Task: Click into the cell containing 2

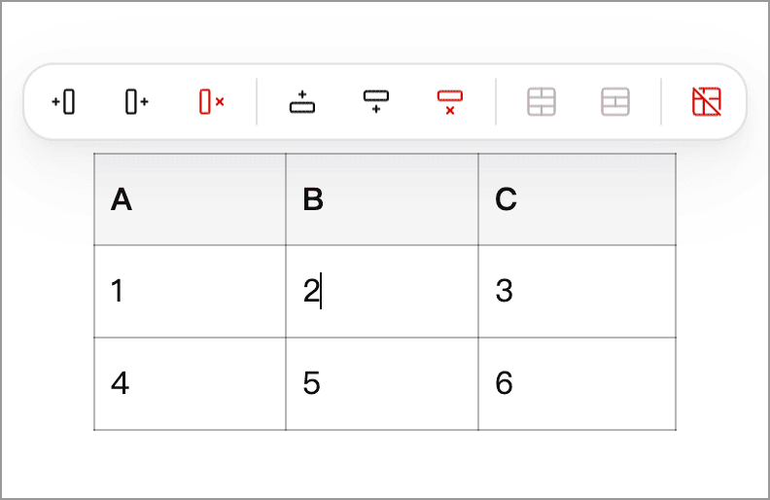Action: pos(382,291)
